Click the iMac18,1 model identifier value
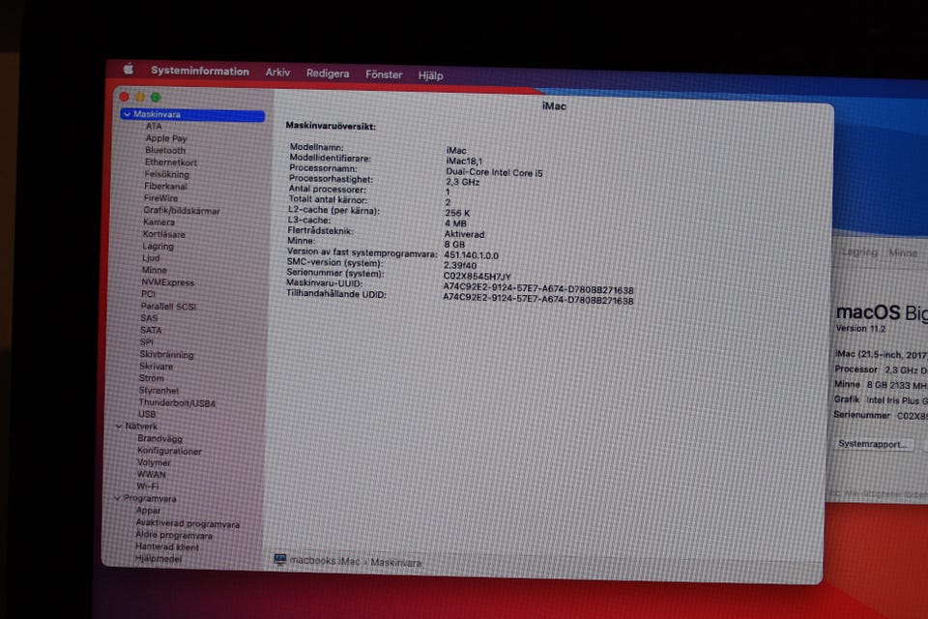Viewport: 928px width, 619px height. point(464,162)
